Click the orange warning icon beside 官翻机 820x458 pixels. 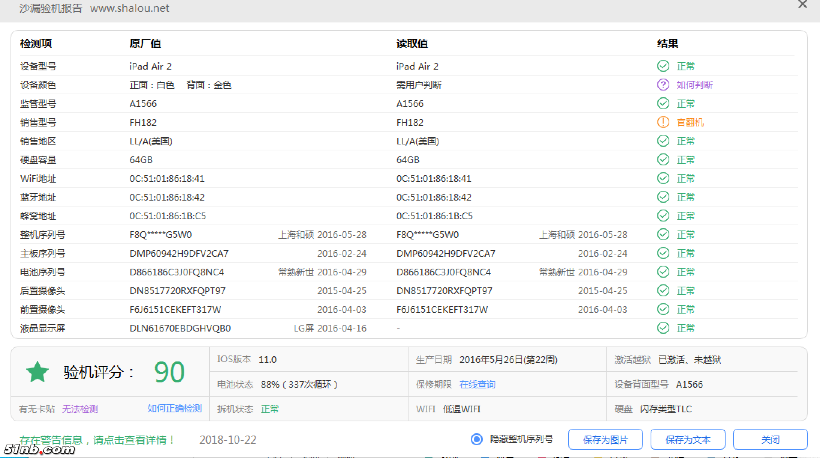tap(663, 122)
